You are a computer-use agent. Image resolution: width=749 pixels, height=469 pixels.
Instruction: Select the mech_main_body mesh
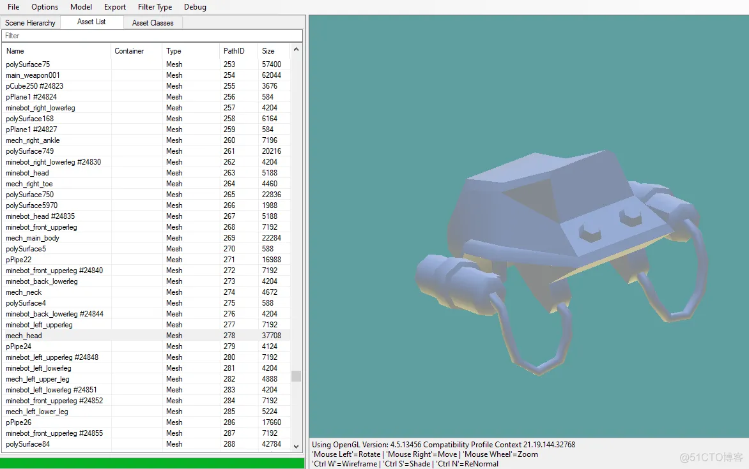pyautogui.click(x=146, y=238)
